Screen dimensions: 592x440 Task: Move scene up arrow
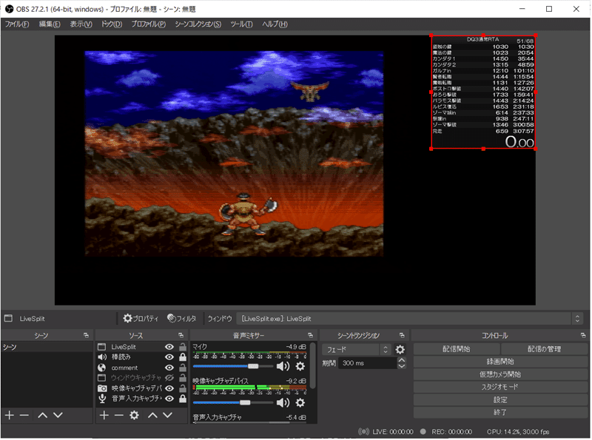pos(43,416)
